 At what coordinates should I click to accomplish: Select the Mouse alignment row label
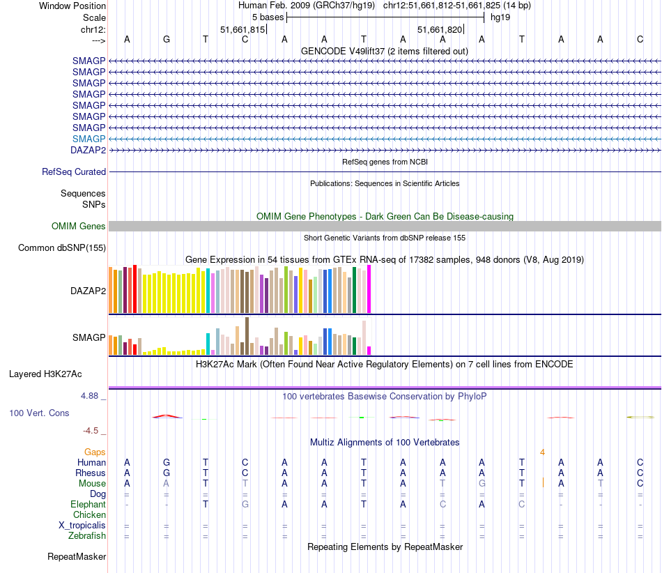click(92, 484)
